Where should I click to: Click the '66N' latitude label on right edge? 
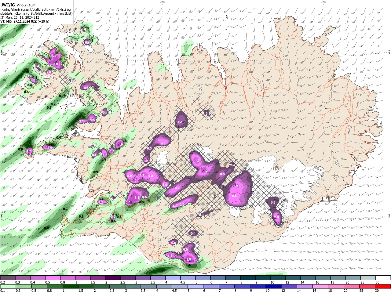[x=389, y=52]
